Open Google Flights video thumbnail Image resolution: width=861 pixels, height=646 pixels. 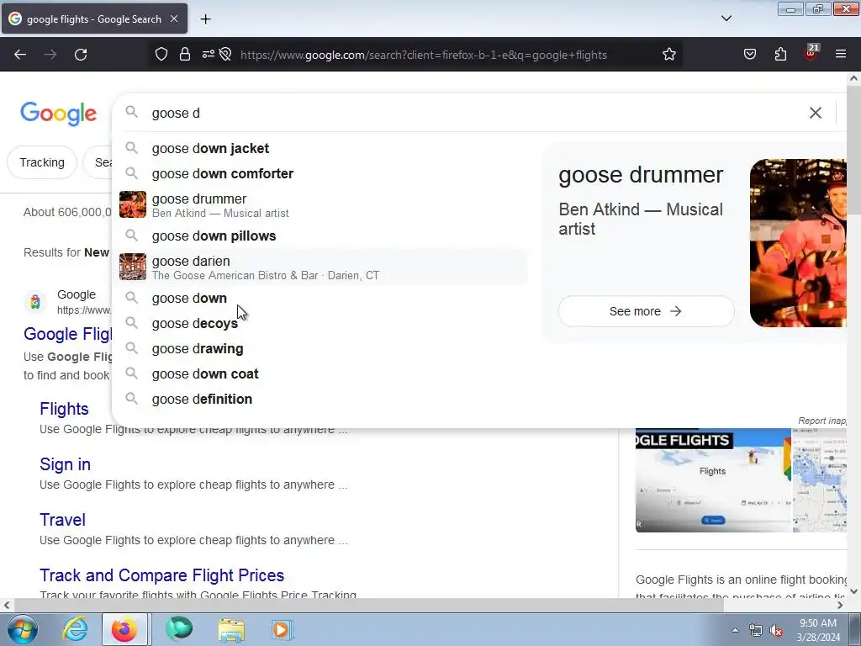[x=713, y=480]
